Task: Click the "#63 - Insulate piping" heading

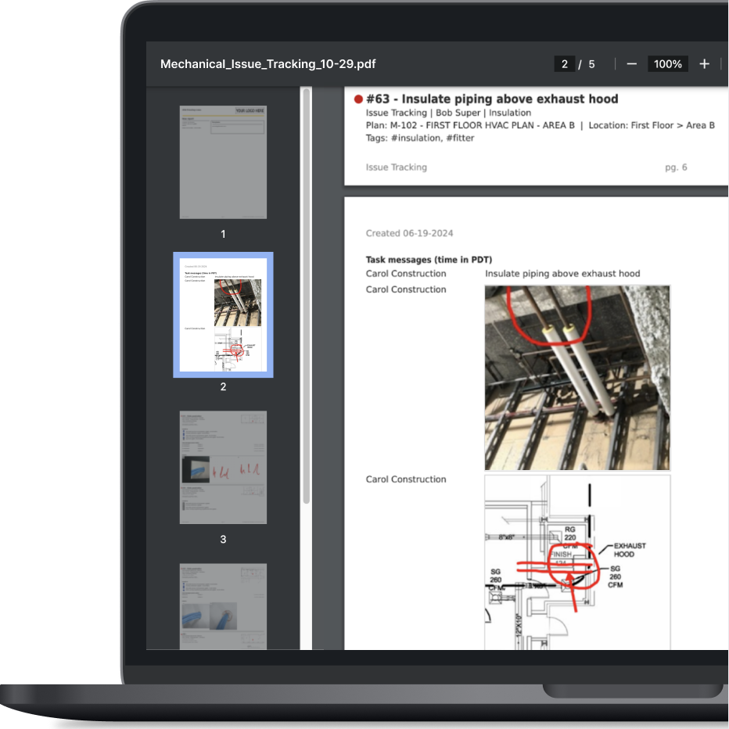Action: click(492, 99)
